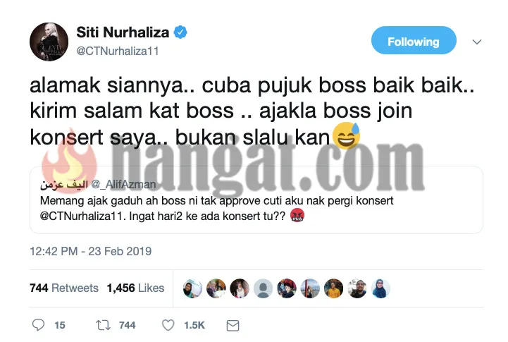The height and width of the screenshot is (342, 508).
Task: Click the 12:42 PM - 23 Feb 2019 timestamp
Action: (91, 251)
